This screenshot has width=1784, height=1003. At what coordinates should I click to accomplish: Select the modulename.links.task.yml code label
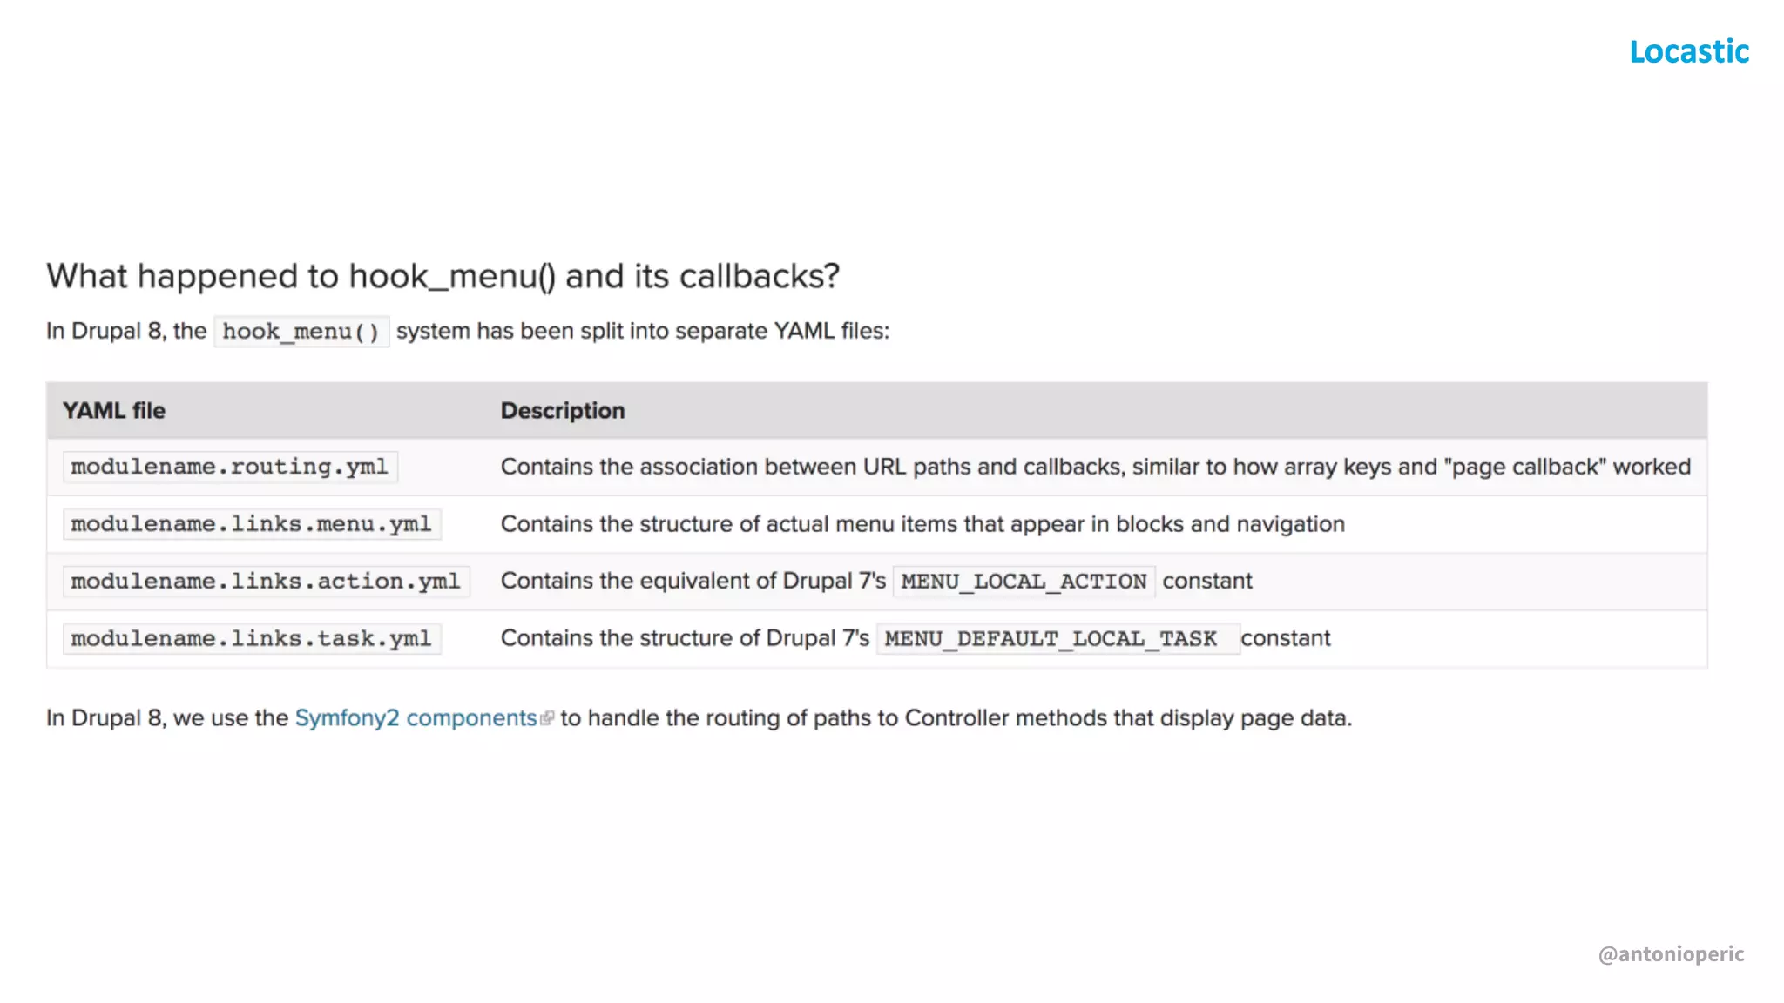coord(251,639)
